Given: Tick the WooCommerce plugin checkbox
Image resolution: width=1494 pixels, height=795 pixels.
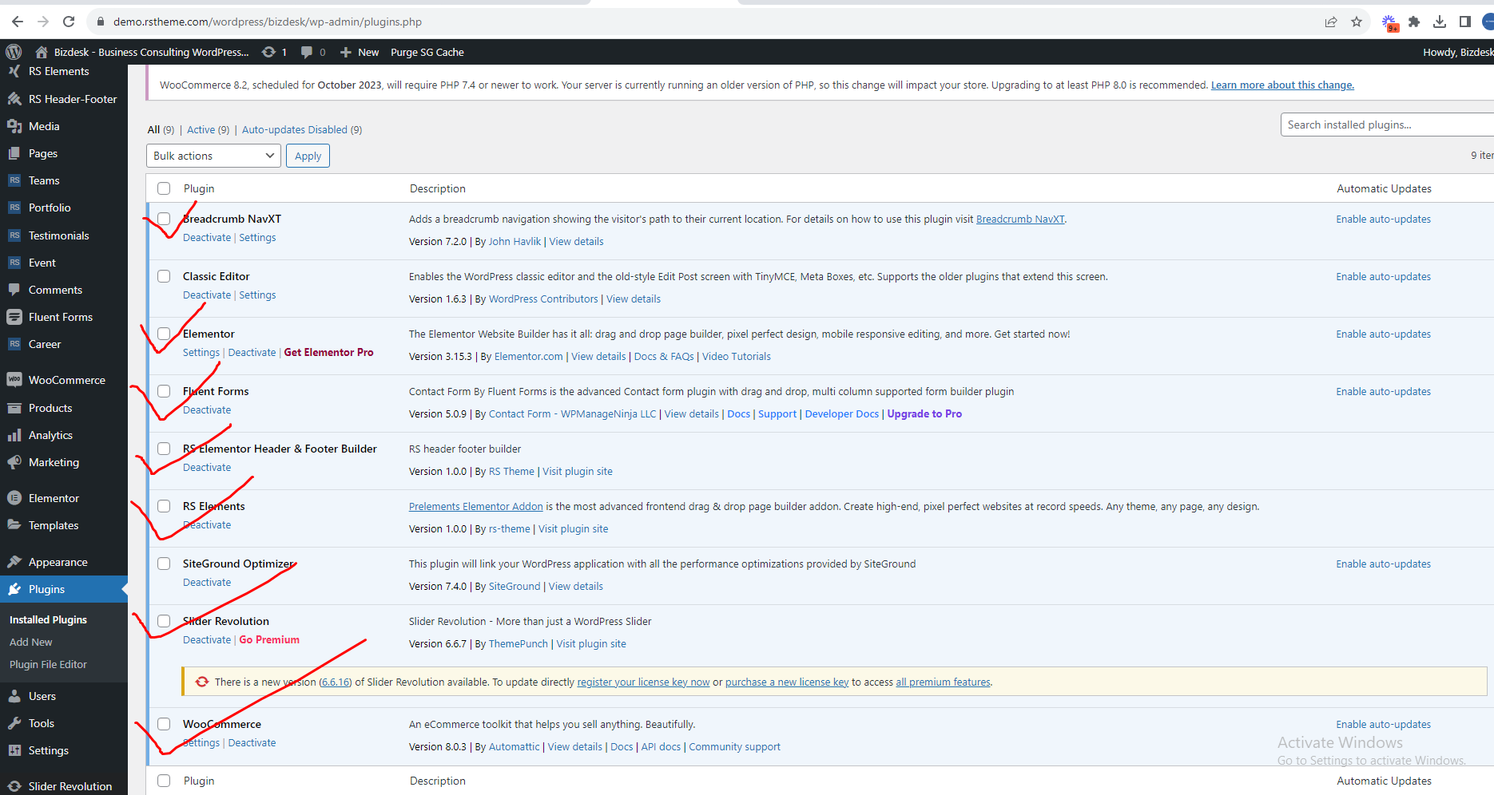Looking at the screenshot, I should [164, 724].
